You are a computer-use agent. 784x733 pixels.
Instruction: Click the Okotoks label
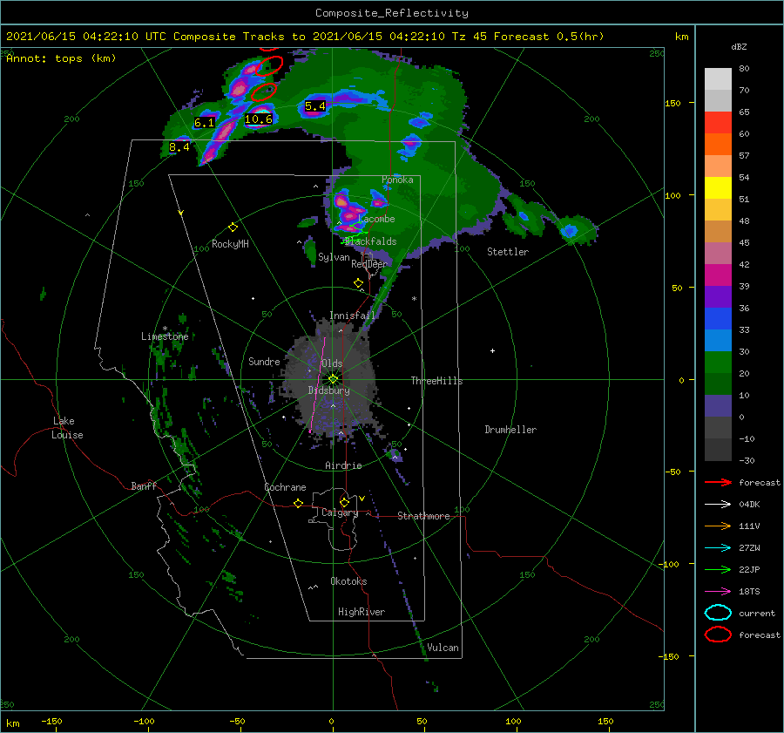coord(348,581)
